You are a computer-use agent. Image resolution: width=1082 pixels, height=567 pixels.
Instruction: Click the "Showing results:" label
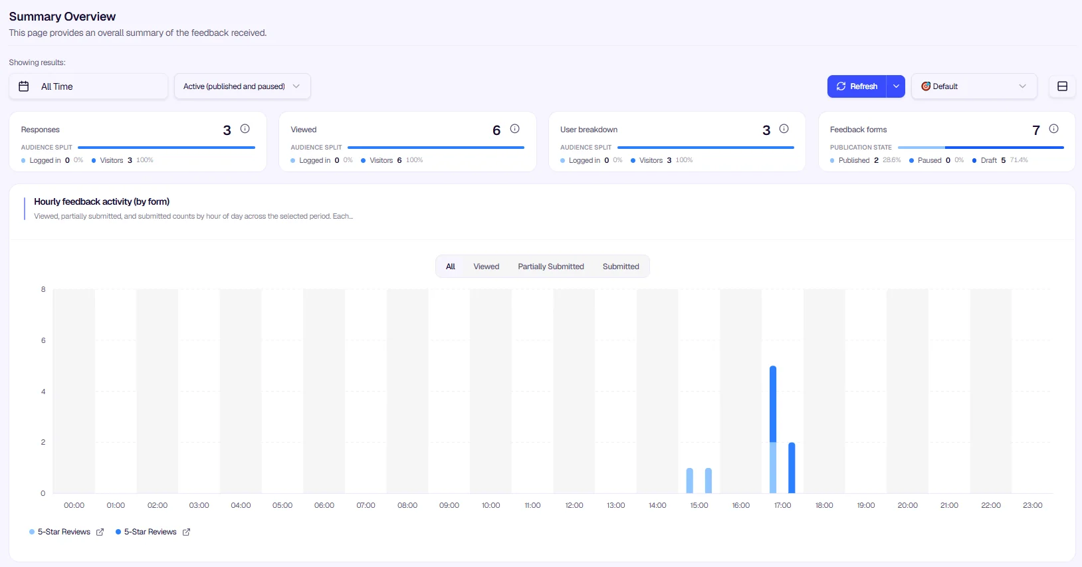click(x=37, y=62)
